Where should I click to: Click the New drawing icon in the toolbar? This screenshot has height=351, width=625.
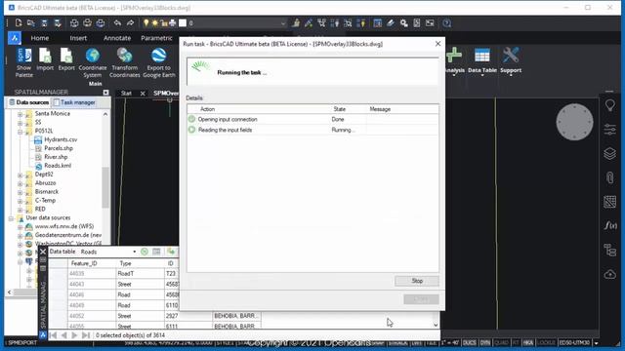[x=19, y=23]
